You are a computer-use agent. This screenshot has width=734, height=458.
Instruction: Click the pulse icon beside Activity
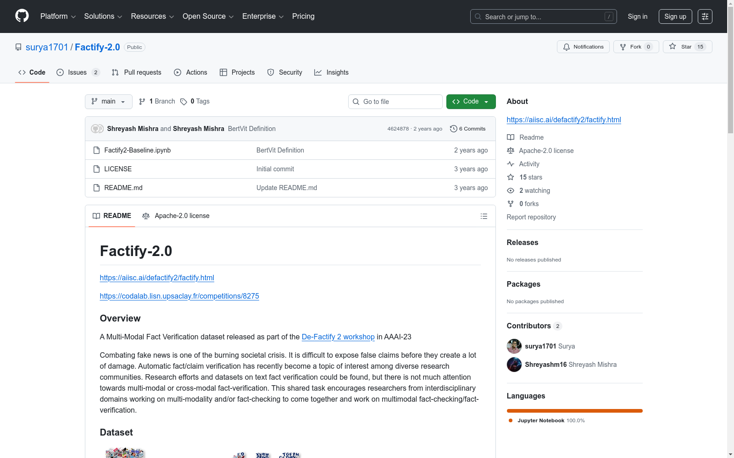pos(511,164)
